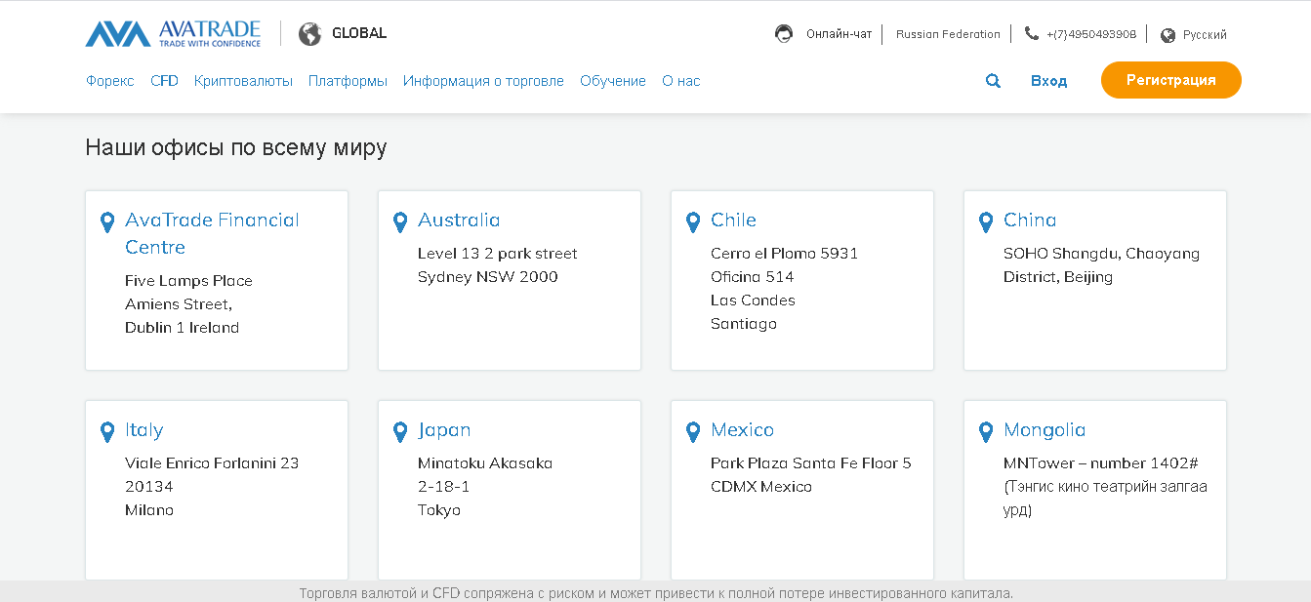Click the China location pin

point(986,222)
